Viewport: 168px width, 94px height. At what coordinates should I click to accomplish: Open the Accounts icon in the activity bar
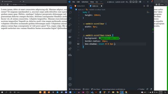tap(70, 79)
